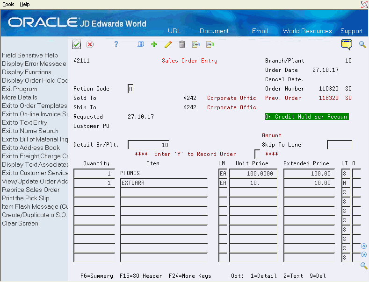Click the red X cancel icon

(90, 44)
